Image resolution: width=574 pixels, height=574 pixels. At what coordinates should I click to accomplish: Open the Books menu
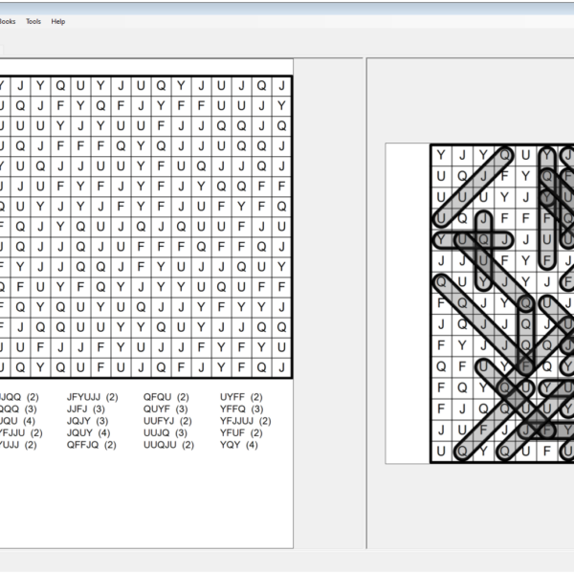[x=7, y=21]
